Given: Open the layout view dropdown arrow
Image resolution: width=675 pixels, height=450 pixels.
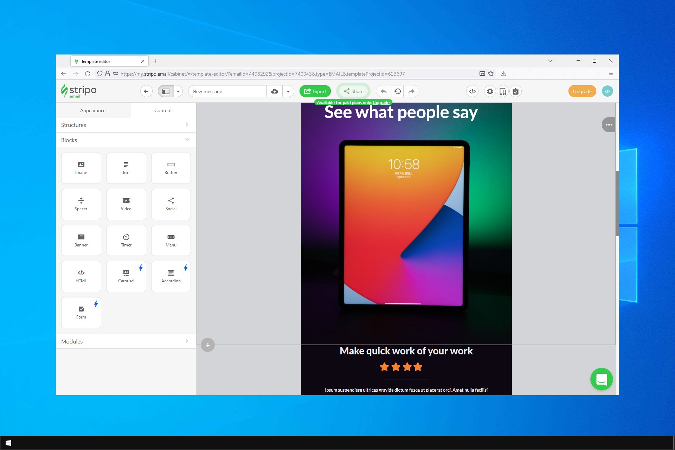Looking at the screenshot, I should coord(178,91).
